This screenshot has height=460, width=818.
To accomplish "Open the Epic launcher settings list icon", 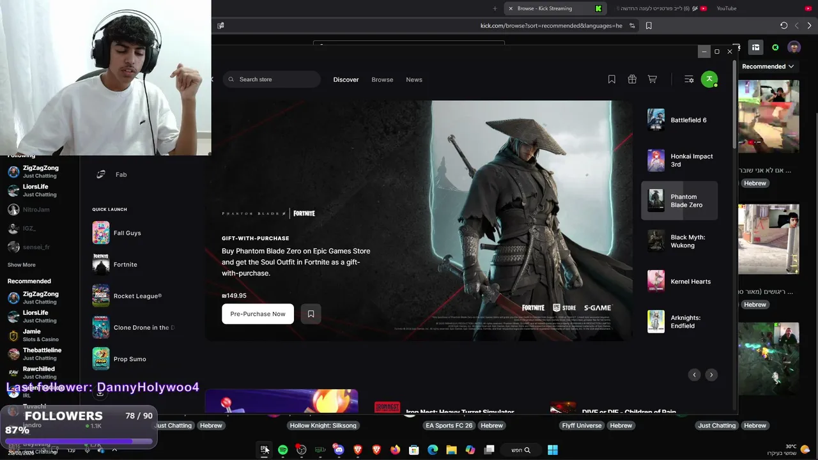I will click(689, 79).
